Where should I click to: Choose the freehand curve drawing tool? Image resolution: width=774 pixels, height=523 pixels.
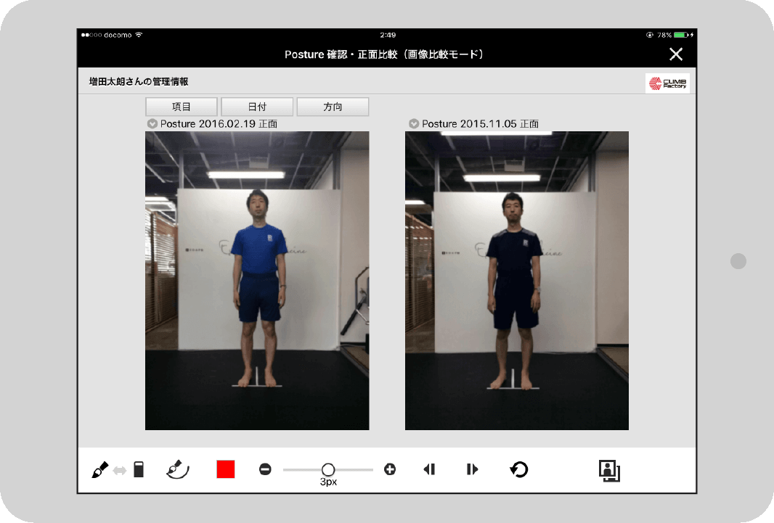[177, 470]
